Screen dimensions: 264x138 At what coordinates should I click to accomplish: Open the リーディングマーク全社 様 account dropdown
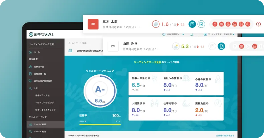point(219,34)
